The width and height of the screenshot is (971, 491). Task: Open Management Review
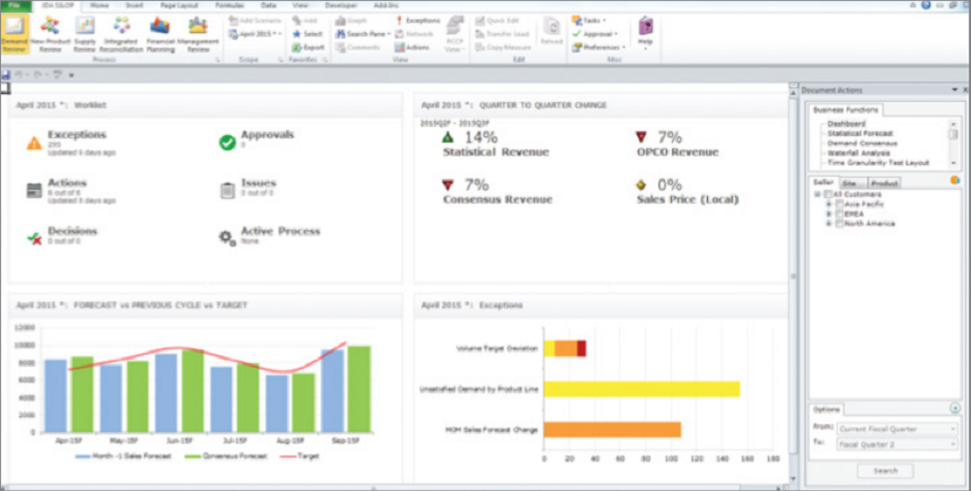click(x=197, y=33)
